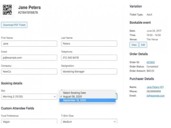Choose the Select Booking Date placeholder option
Image resolution: width=171 pixels, height=128 pixels.
coord(74,93)
